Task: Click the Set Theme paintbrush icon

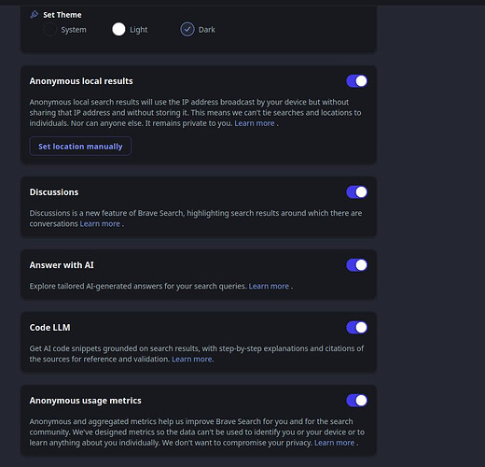Action: pos(34,14)
